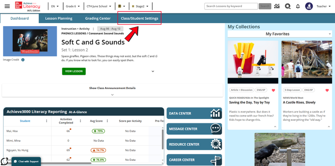The height and width of the screenshot is (166, 335).
Task: Open the hamburger navigation menu
Action: click(7, 6)
